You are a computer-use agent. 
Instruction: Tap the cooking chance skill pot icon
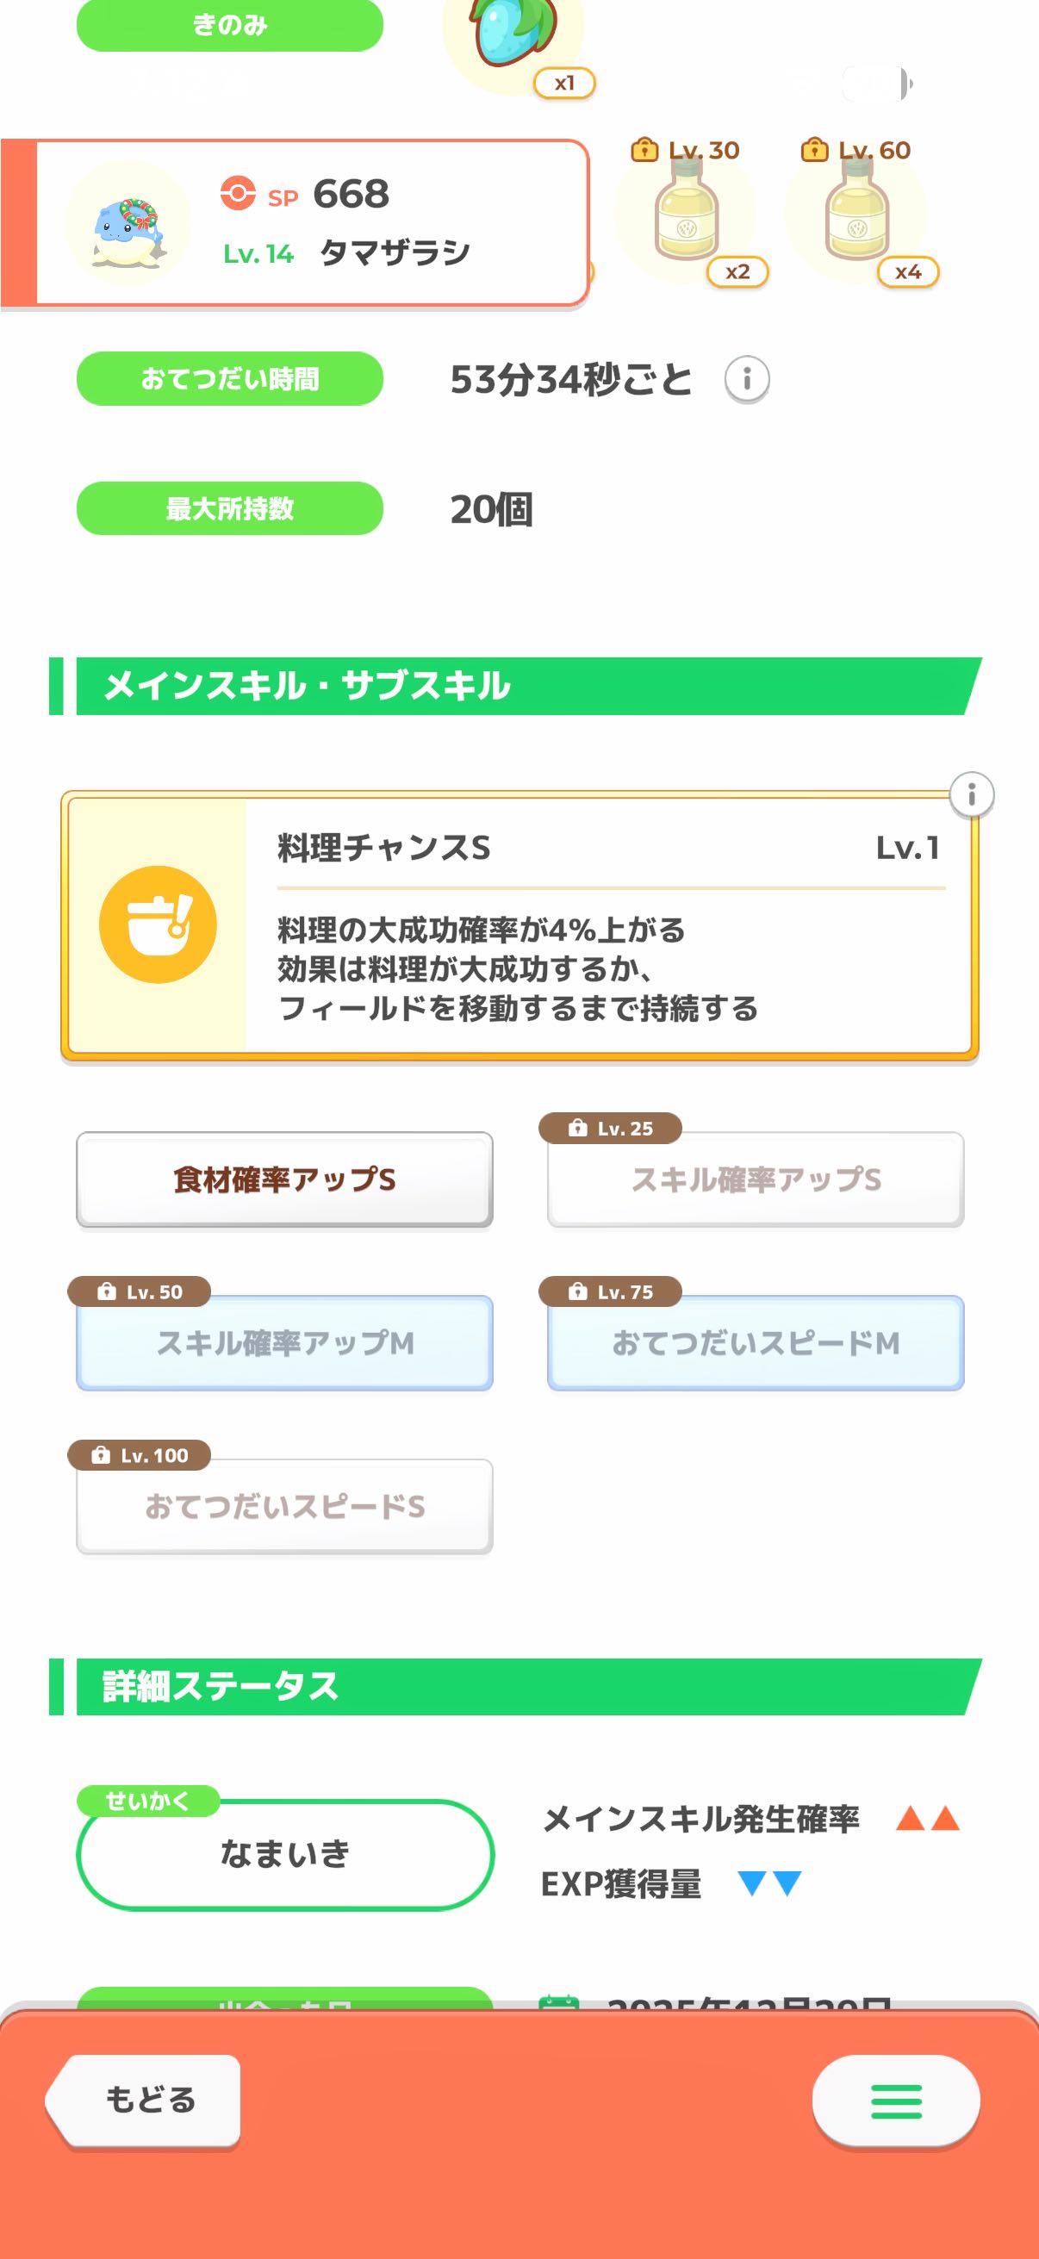pyautogui.click(x=158, y=924)
